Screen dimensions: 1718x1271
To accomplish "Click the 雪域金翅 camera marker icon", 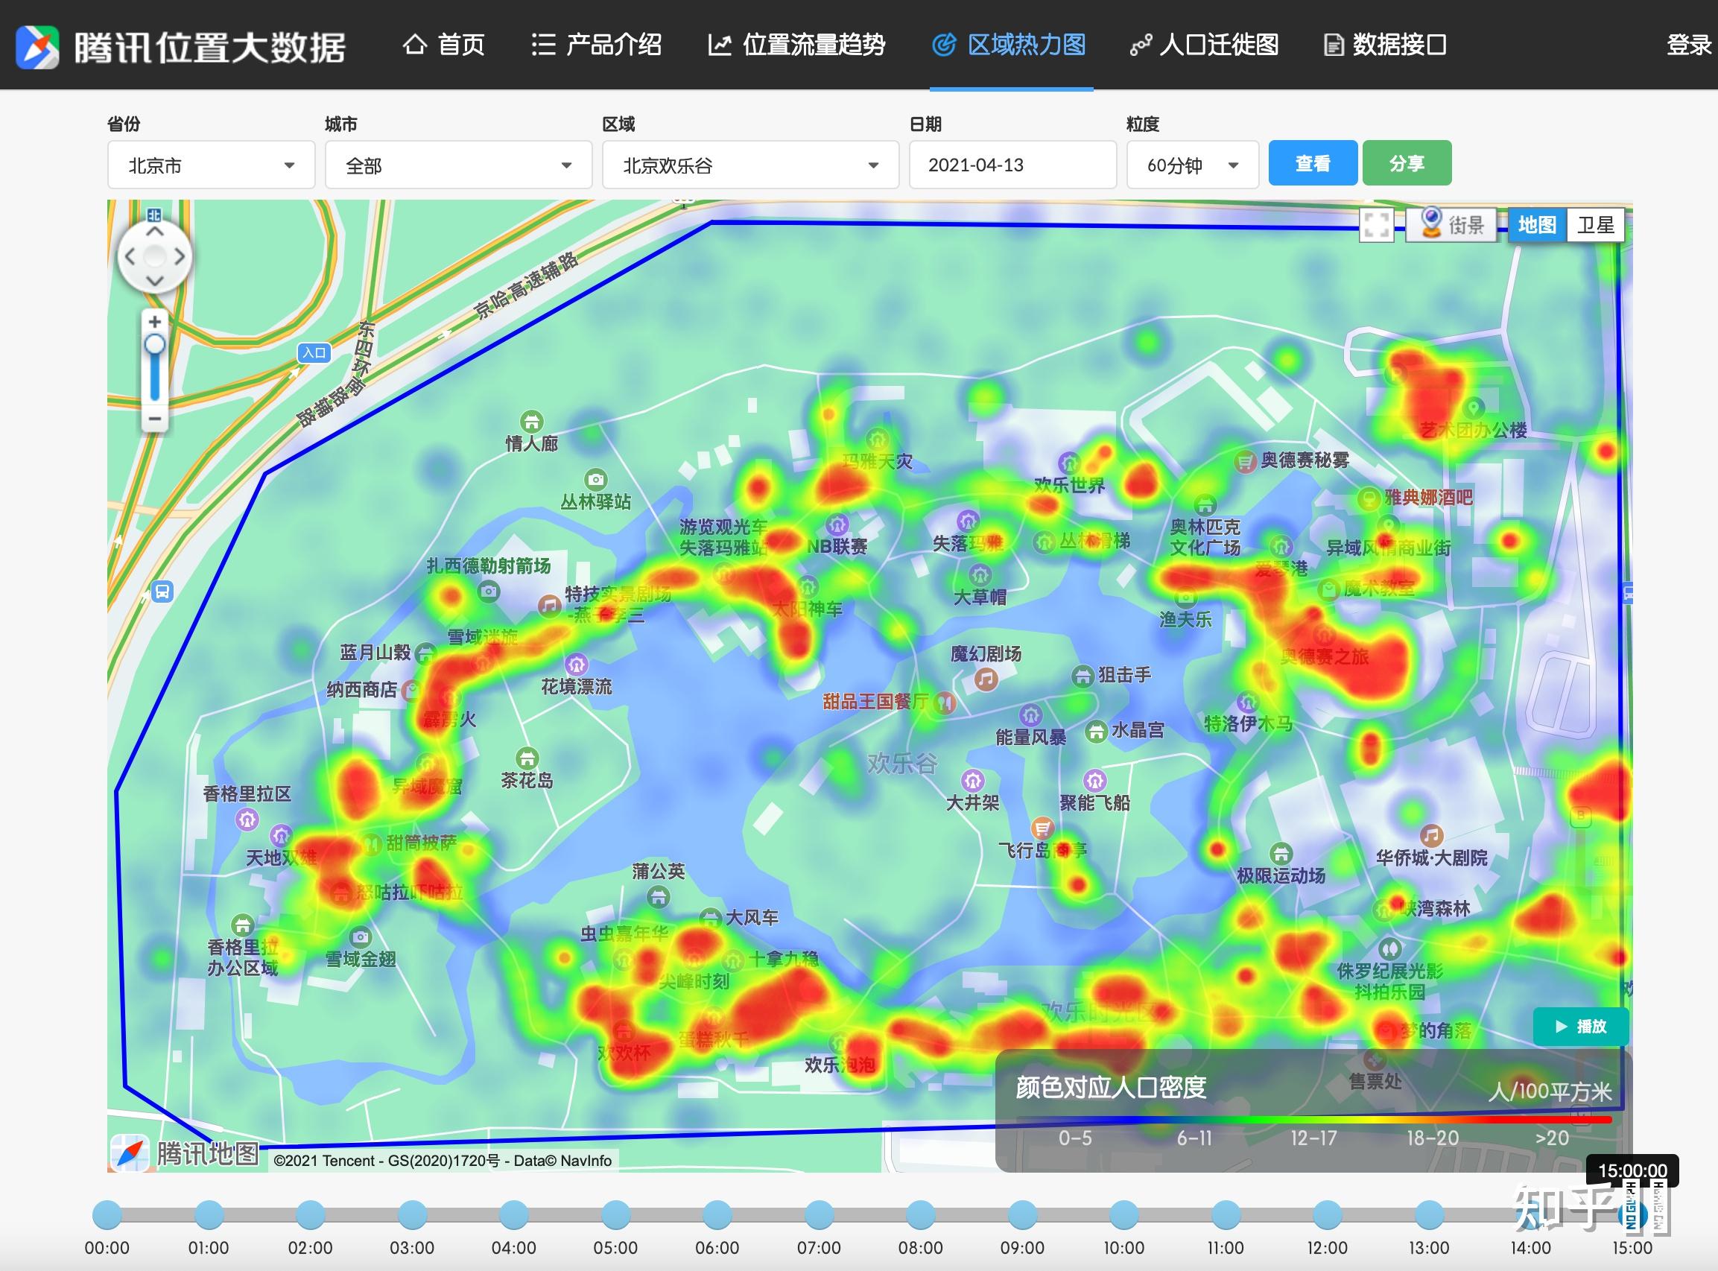I will click(x=360, y=937).
